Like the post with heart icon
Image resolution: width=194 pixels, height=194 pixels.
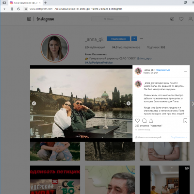coord(137,121)
